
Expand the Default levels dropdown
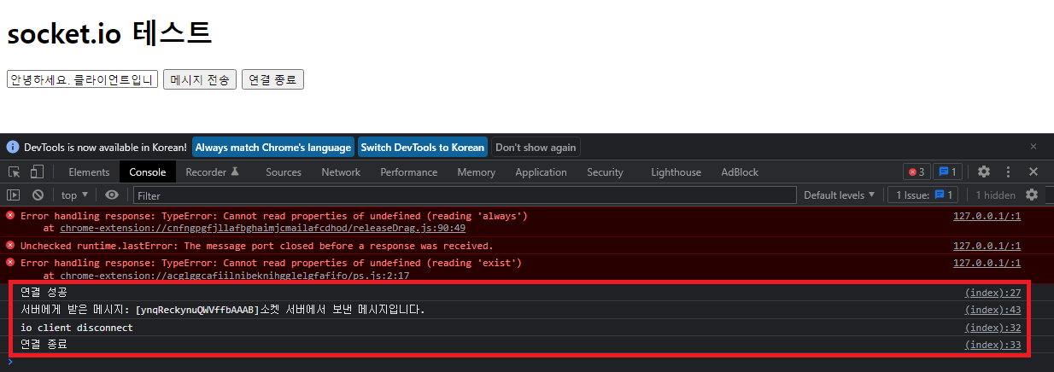point(840,195)
